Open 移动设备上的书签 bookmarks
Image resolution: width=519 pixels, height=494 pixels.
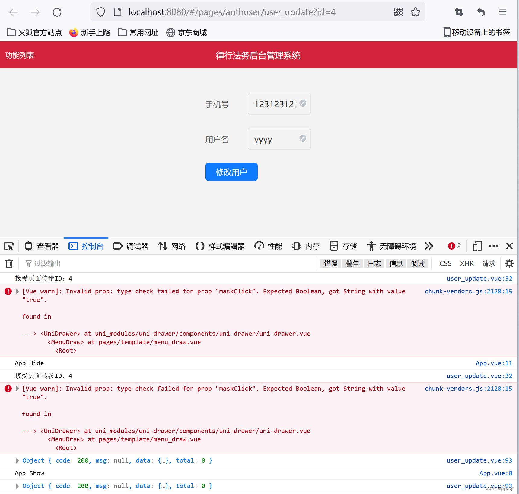point(476,32)
